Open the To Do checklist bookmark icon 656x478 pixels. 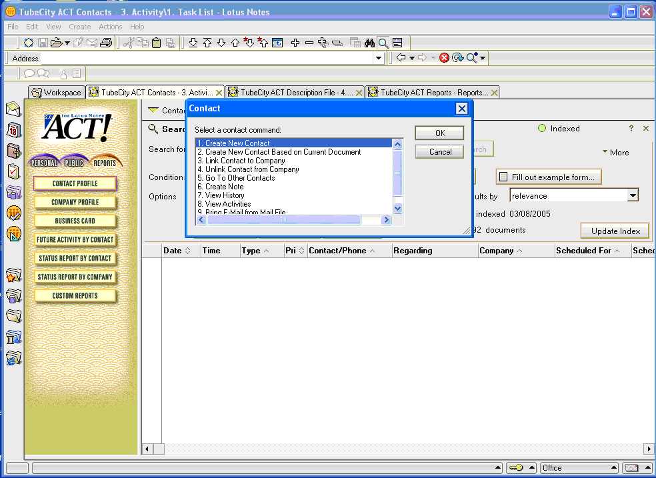[13, 171]
